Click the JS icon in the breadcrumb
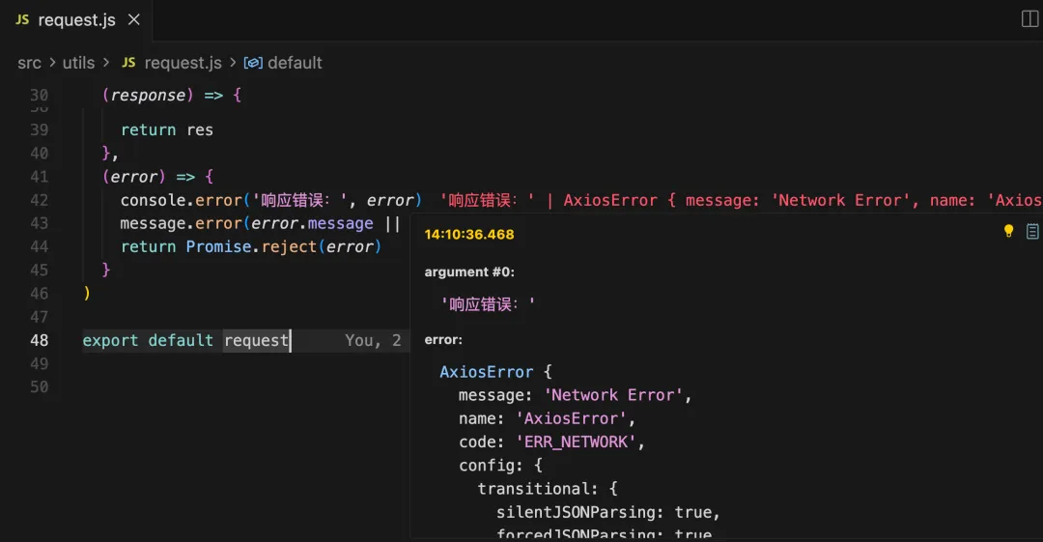 coord(128,63)
